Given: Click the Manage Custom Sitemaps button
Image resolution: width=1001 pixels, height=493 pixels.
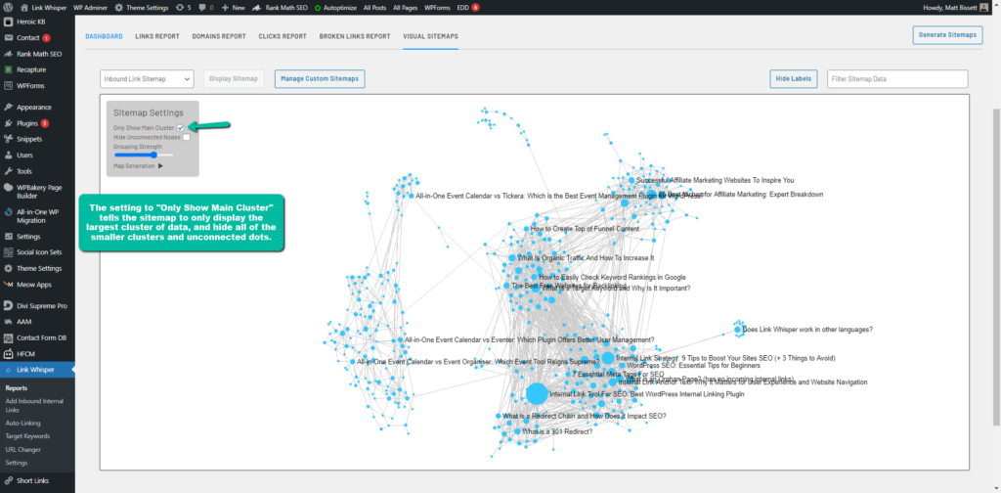Looking at the screenshot, I should click(319, 78).
